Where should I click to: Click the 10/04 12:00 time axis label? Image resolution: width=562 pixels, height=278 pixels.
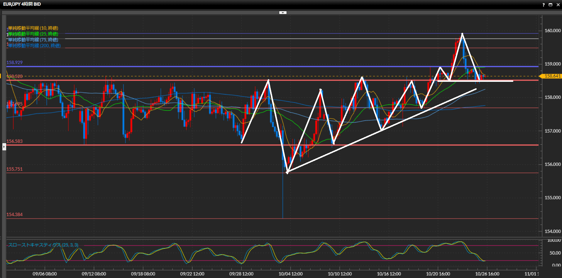click(x=290, y=274)
